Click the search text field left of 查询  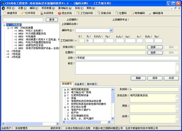pos(23,20)
